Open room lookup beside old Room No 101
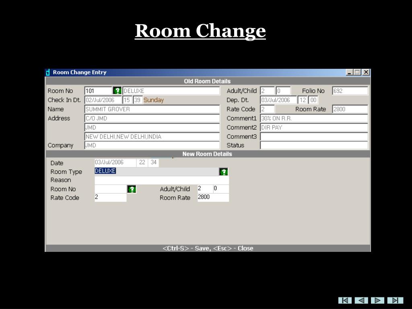 pos(117,91)
